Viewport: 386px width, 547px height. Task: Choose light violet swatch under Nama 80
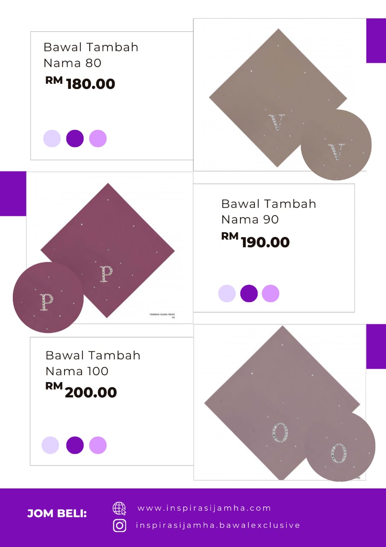coord(98,138)
